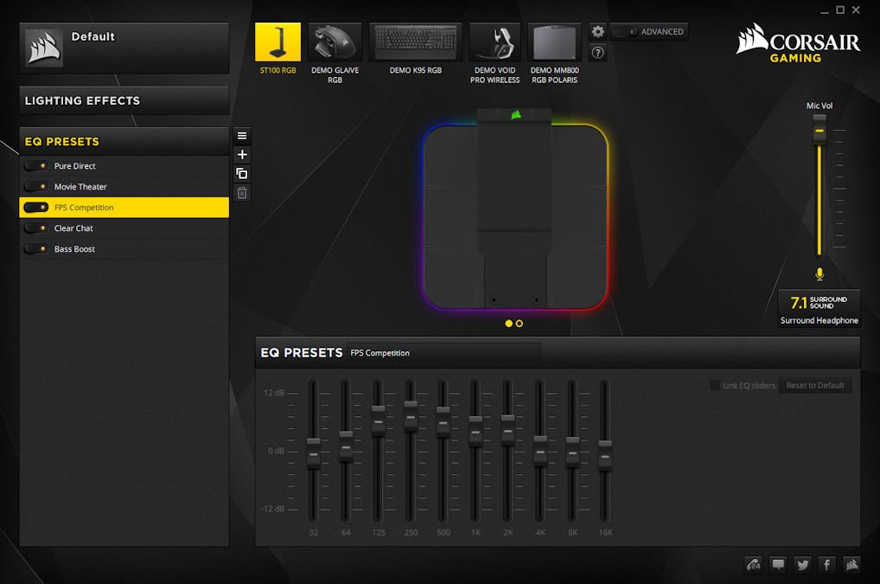Open the Facebook link icon
The width and height of the screenshot is (880, 584).
826,564
